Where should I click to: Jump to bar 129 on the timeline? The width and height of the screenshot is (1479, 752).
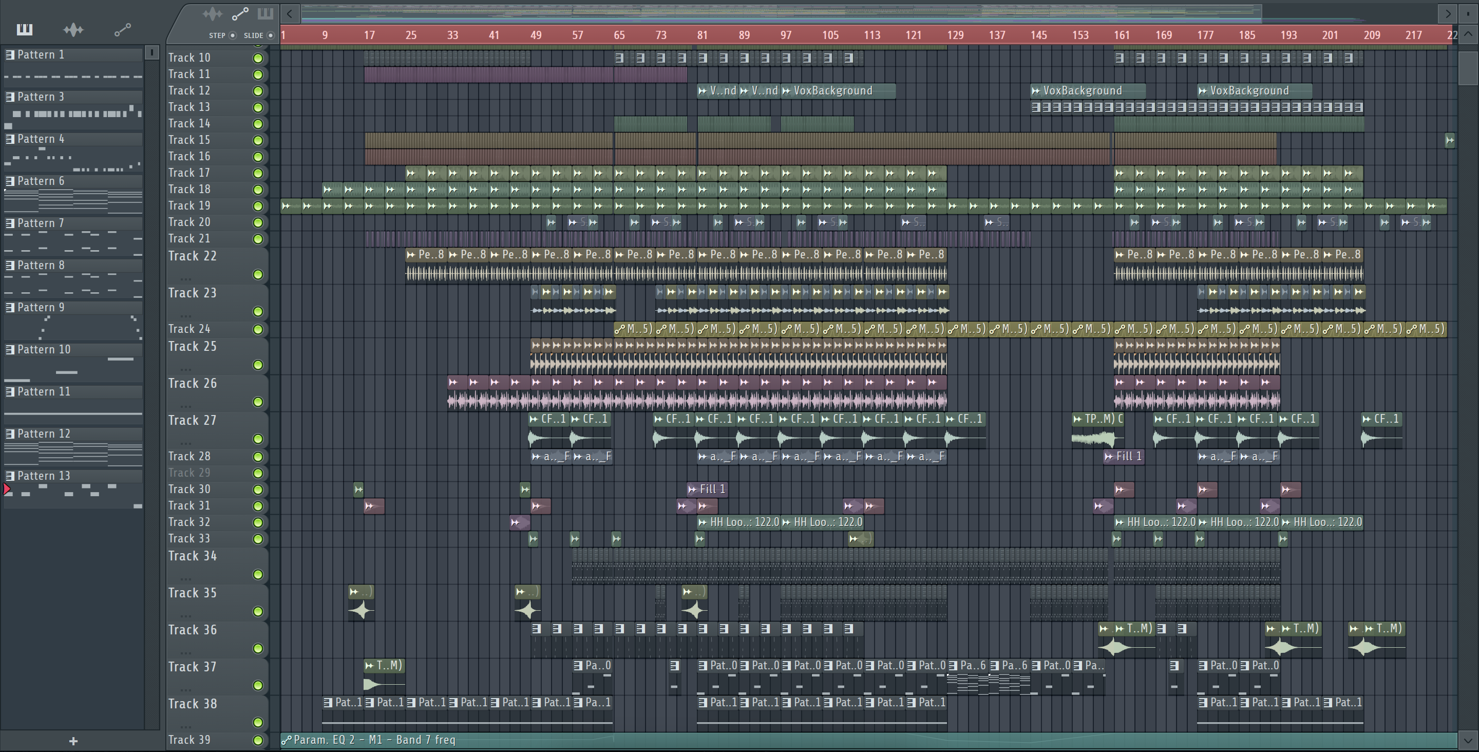point(955,35)
